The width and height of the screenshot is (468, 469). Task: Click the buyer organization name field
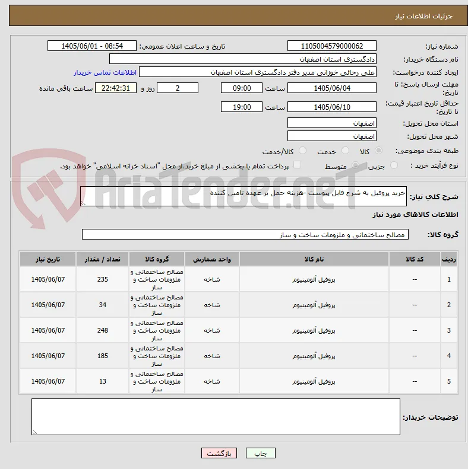point(243,59)
